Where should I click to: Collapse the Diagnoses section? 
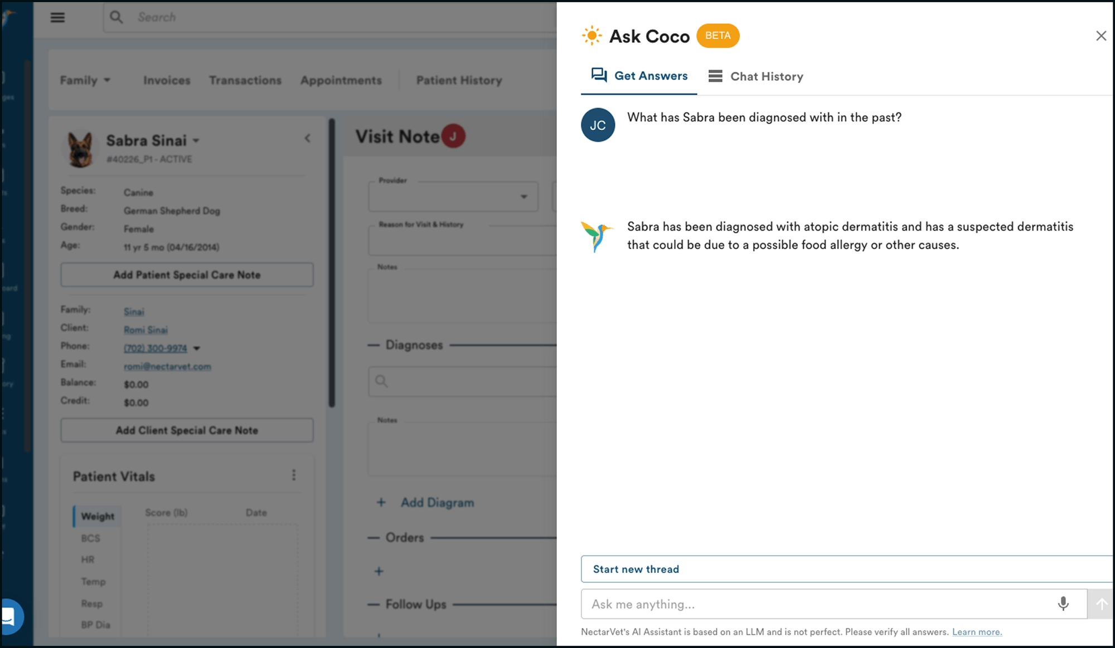point(373,345)
